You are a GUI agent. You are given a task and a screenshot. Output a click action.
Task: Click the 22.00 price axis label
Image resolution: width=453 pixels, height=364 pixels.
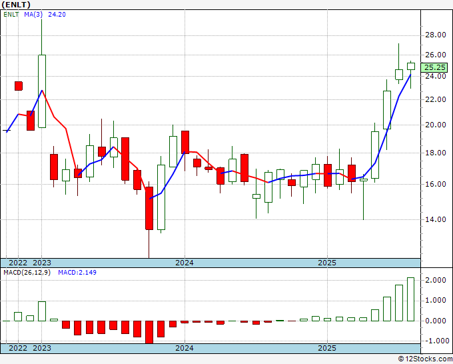point(436,99)
